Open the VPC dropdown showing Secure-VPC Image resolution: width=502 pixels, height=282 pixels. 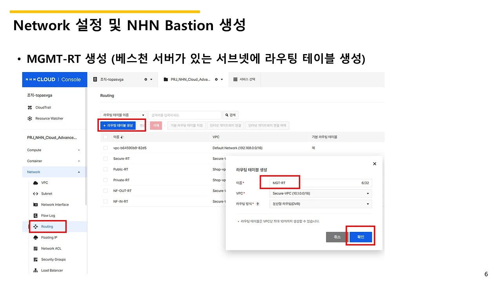321,193
